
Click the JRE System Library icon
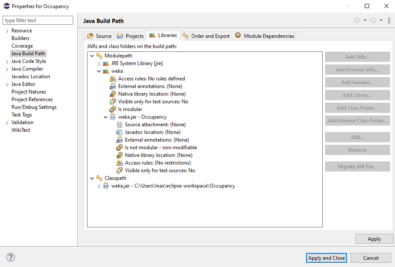point(106,63)
